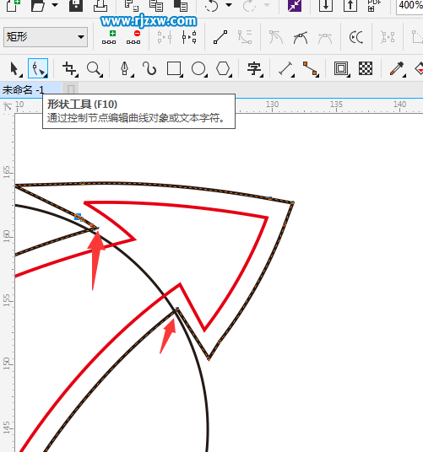Click the Extract subpath icon
Viewport: 423px width, 452px height.
pyautogui.click(x=388, y=37)
